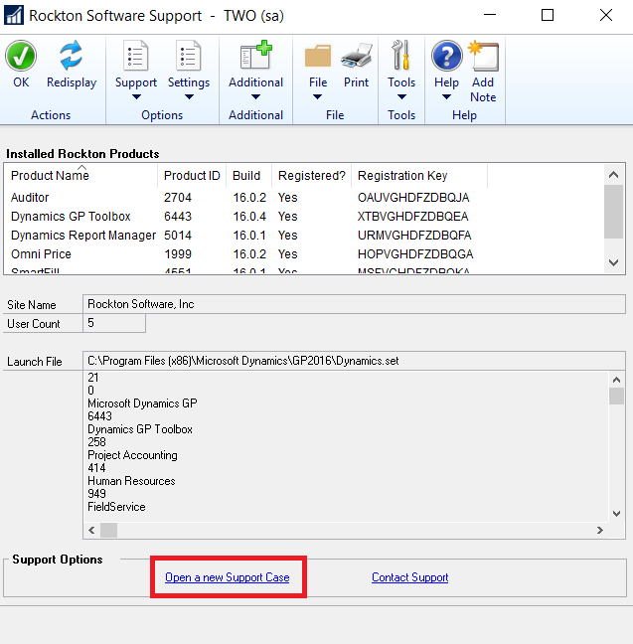Click the Redisplay refresh arrows icon

click(x=71, y=55)
